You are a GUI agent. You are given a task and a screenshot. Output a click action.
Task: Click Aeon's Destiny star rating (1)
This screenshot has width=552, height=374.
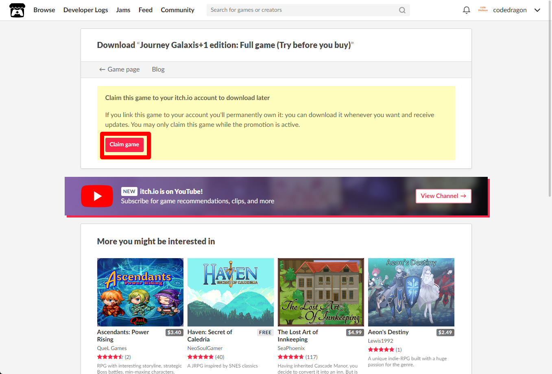[x=385, y=350]
